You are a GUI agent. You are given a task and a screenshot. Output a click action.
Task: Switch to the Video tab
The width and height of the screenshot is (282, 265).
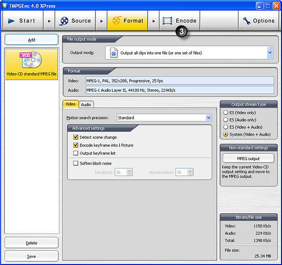pos(71,104)
